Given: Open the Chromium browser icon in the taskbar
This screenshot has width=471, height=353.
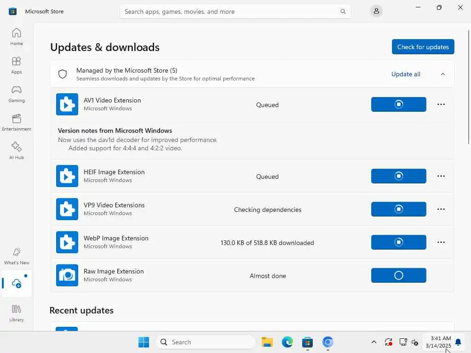Looking at the screenshot, I should [327, 342].
